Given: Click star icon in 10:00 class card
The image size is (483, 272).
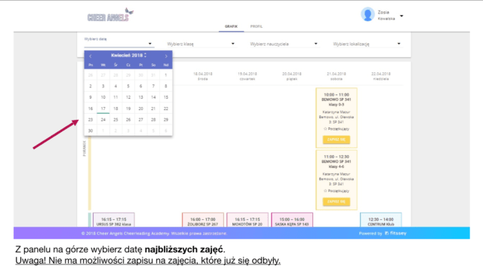Looking at the screenshot, I should (x=325, y=129).
